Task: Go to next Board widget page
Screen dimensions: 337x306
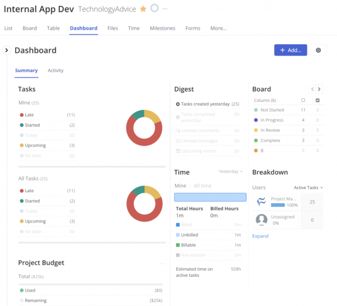Action: tap(319, 89)
